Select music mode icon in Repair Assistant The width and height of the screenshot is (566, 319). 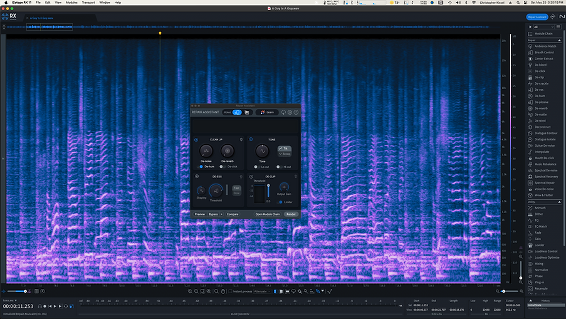(247, 112)
